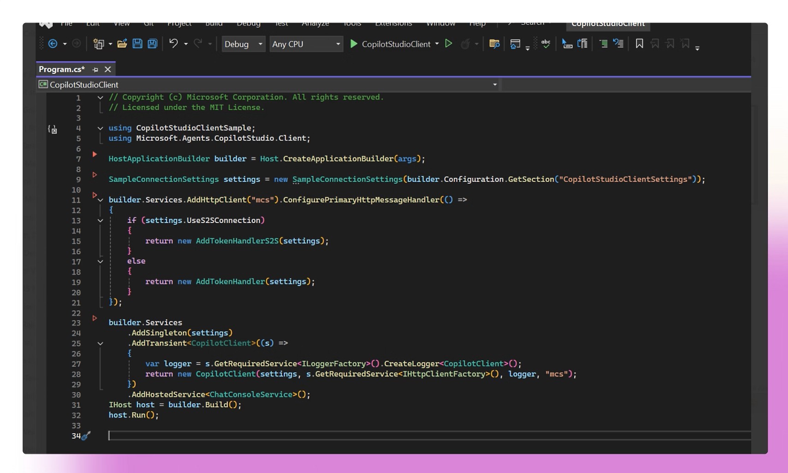The height and width of the screenshot is (473, 788).
Task: Undo the last edit
Action: click(x=174, y=43)
